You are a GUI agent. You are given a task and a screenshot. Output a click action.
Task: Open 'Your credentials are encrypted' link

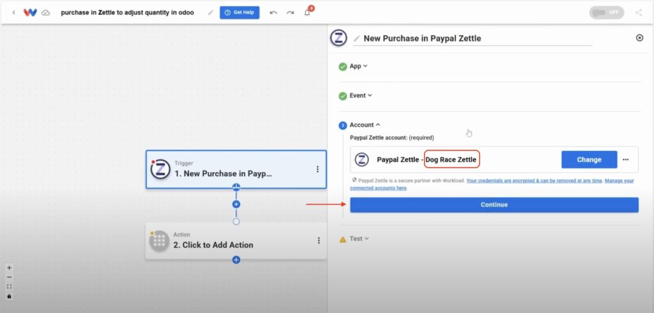(535, 181)
